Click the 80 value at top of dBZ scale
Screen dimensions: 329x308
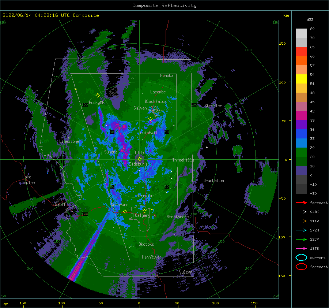(x=312, y=29)
